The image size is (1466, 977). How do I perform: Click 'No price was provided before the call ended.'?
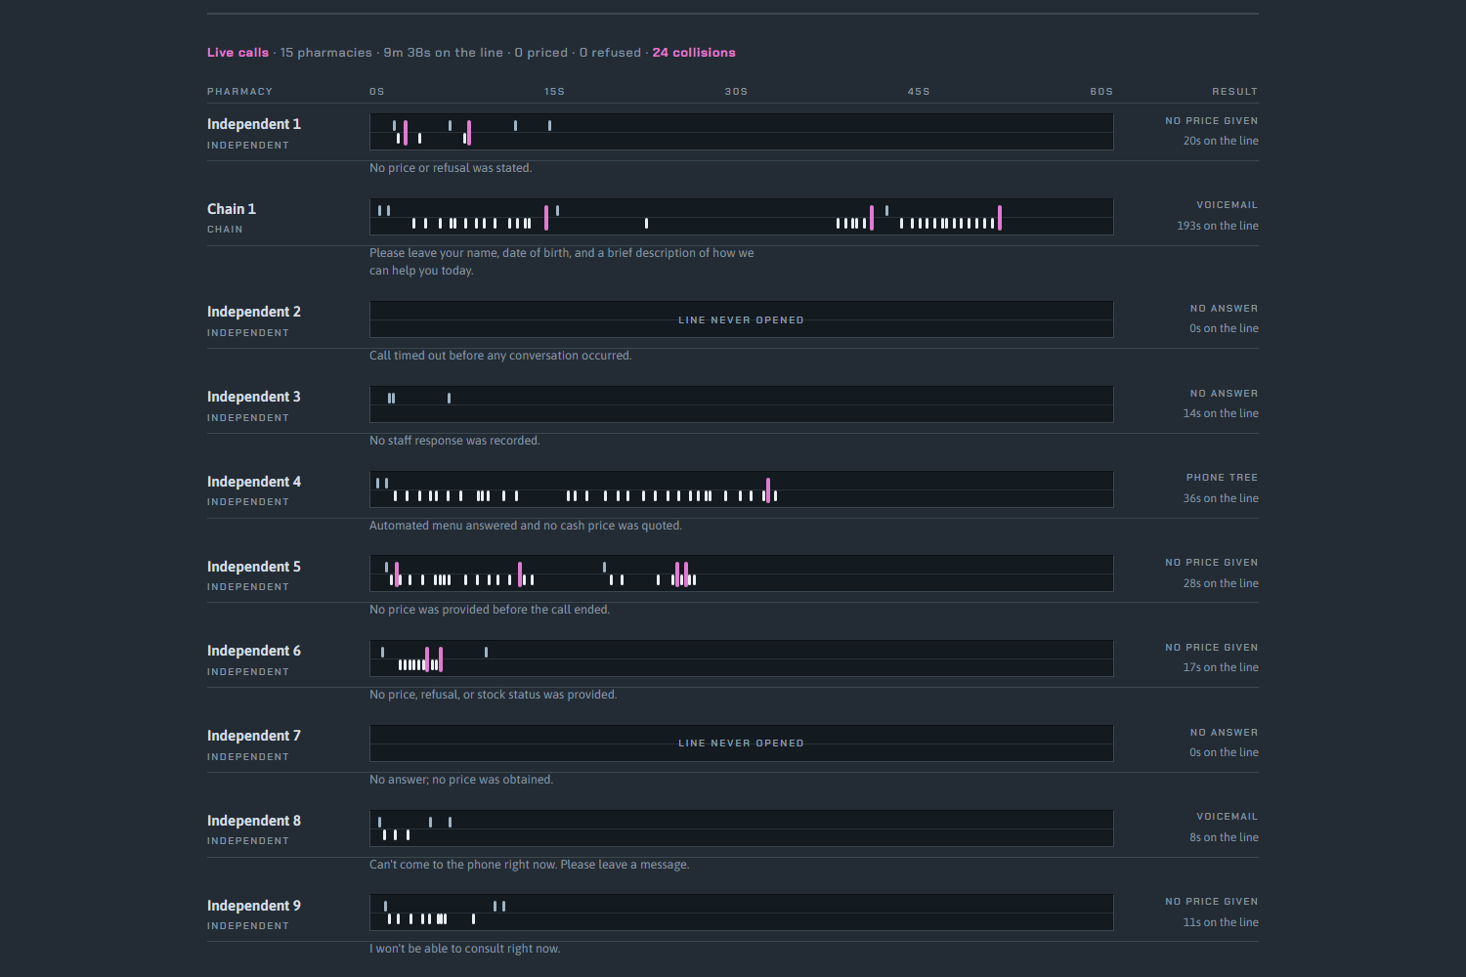coord(490,610)
